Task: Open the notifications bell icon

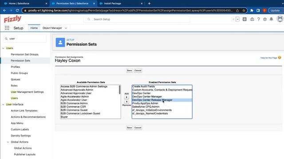Action: [x=271, y=19]
